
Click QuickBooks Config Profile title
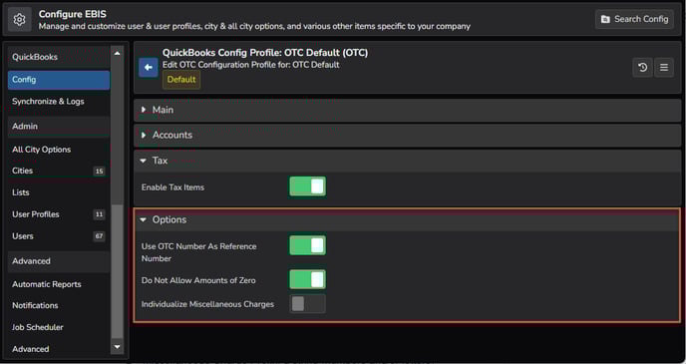coord(265,53)
